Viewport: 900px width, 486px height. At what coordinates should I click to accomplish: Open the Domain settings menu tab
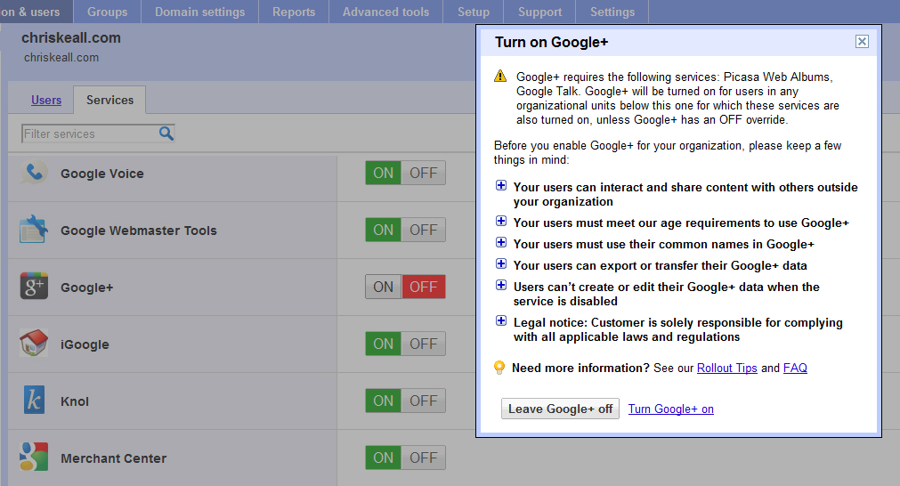coord(199,12)
